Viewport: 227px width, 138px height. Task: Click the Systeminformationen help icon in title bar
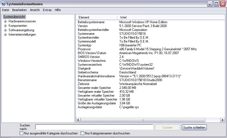pos(3,4)
